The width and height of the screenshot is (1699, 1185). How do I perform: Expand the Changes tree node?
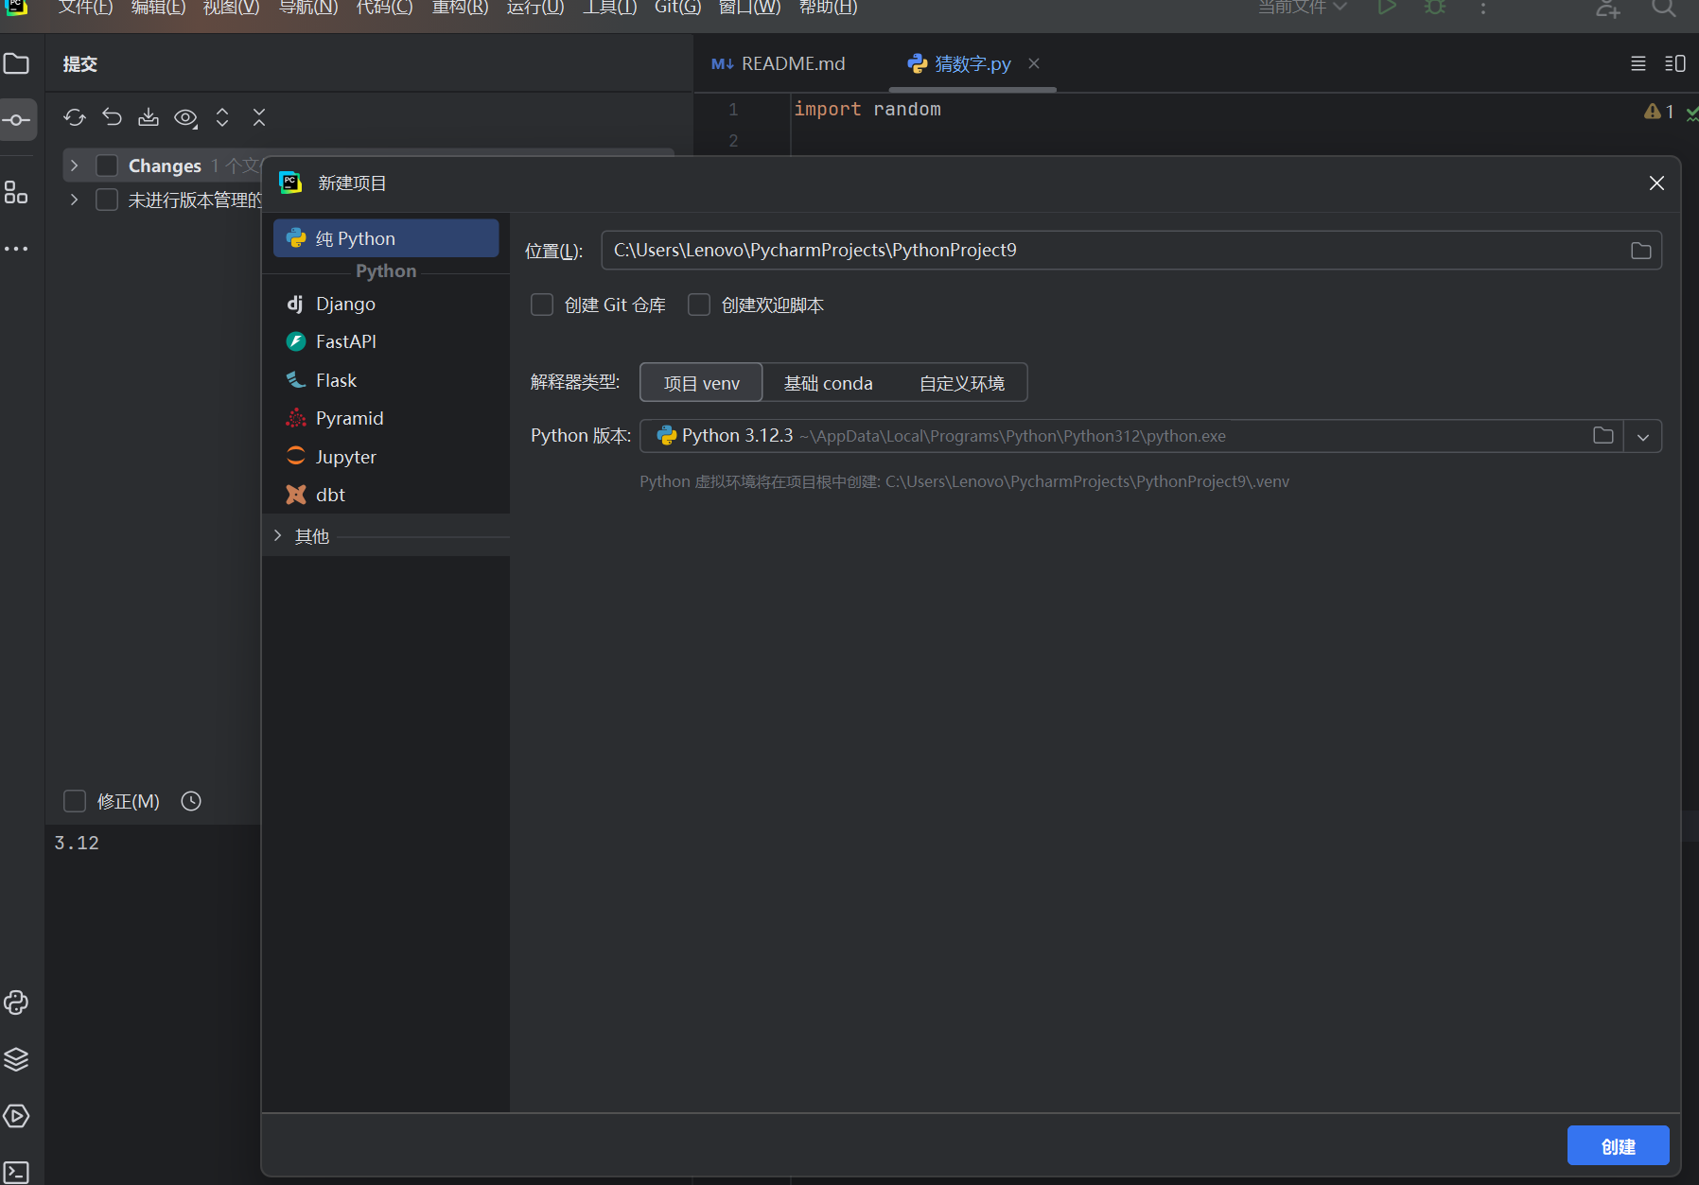[x=74, y=166]
